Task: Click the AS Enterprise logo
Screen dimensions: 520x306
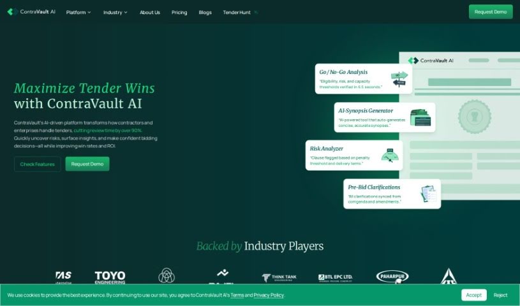Action: tap(63, 277)
